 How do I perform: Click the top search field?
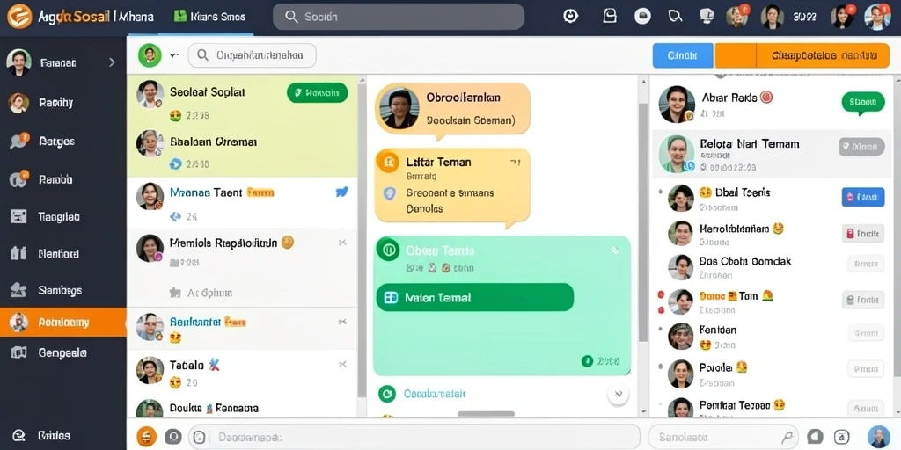[x=399, y=17]
